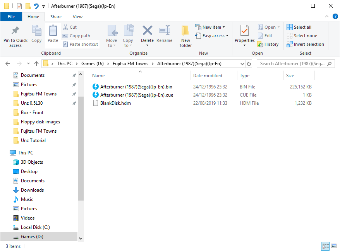Image resolution: width=340 pixels, height=251 pixels.
Task: Select This PC in navigation pane
Action: [x=26, y=153]
